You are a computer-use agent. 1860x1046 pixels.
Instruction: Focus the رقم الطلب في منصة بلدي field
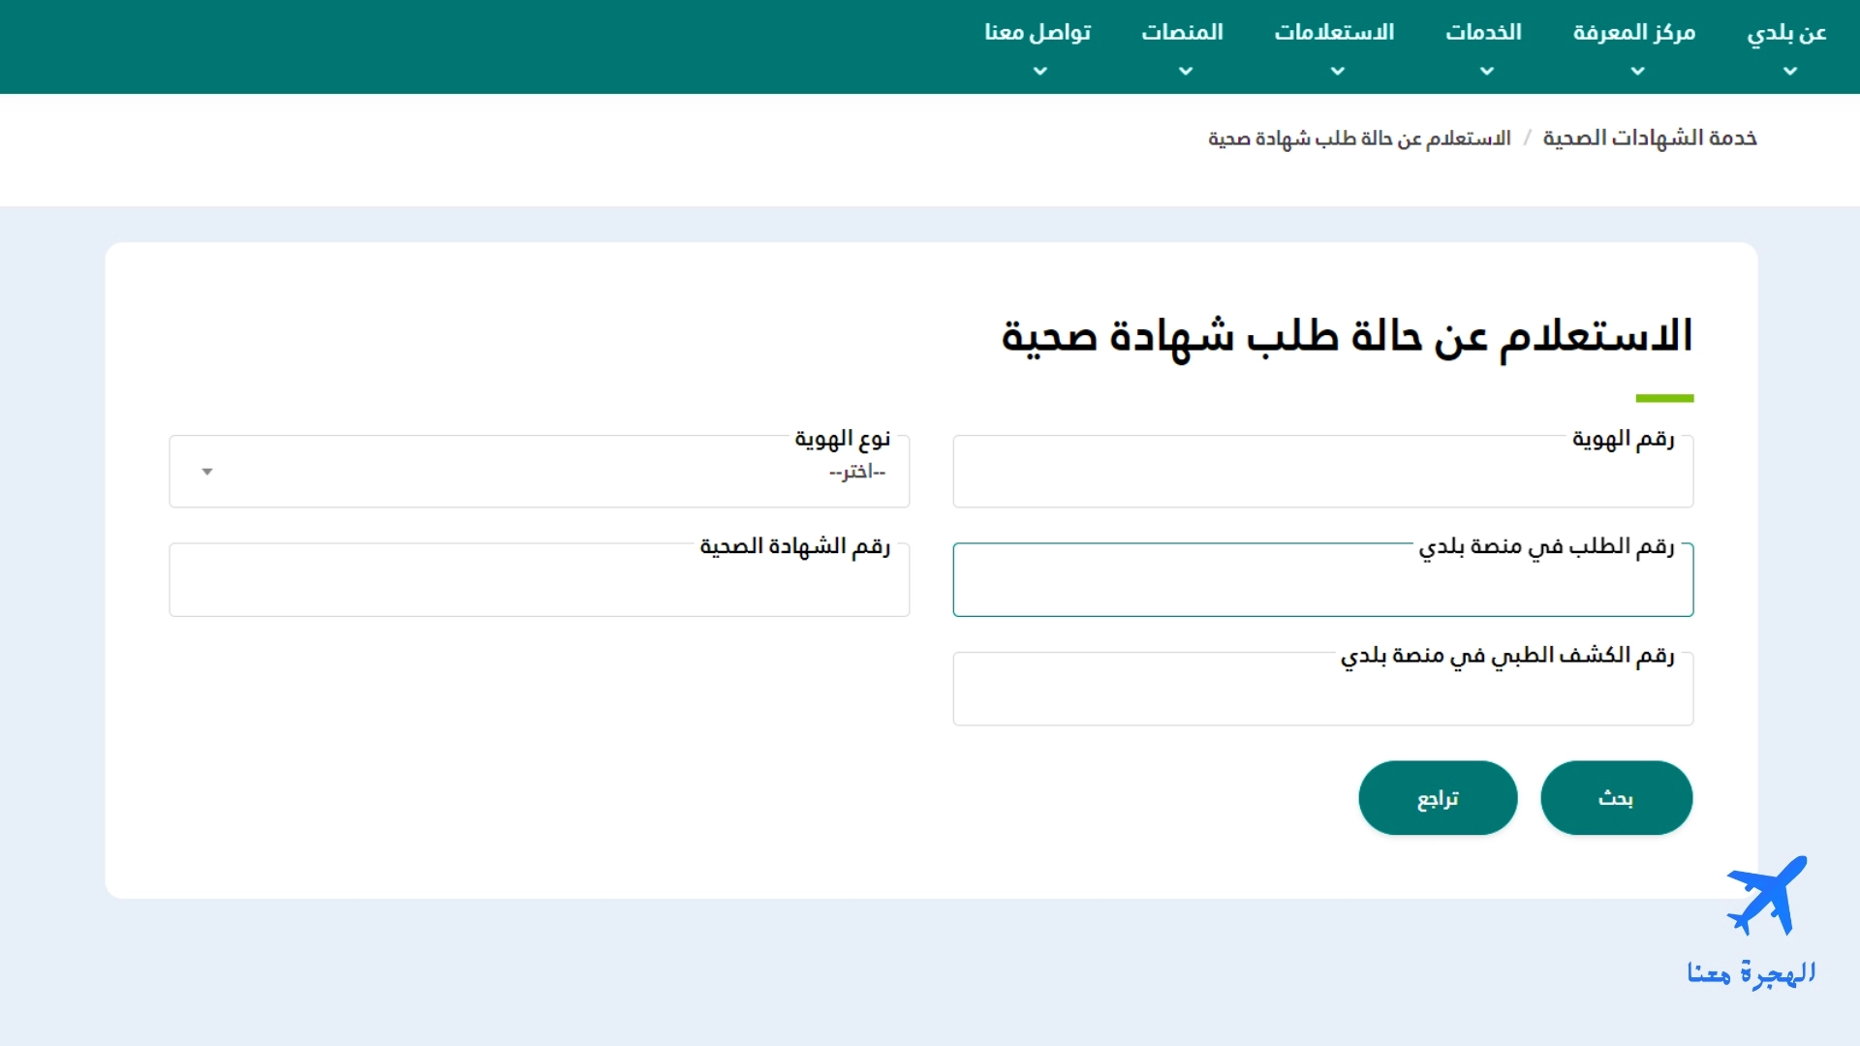pyautogui.click(x=1323, y=580)
